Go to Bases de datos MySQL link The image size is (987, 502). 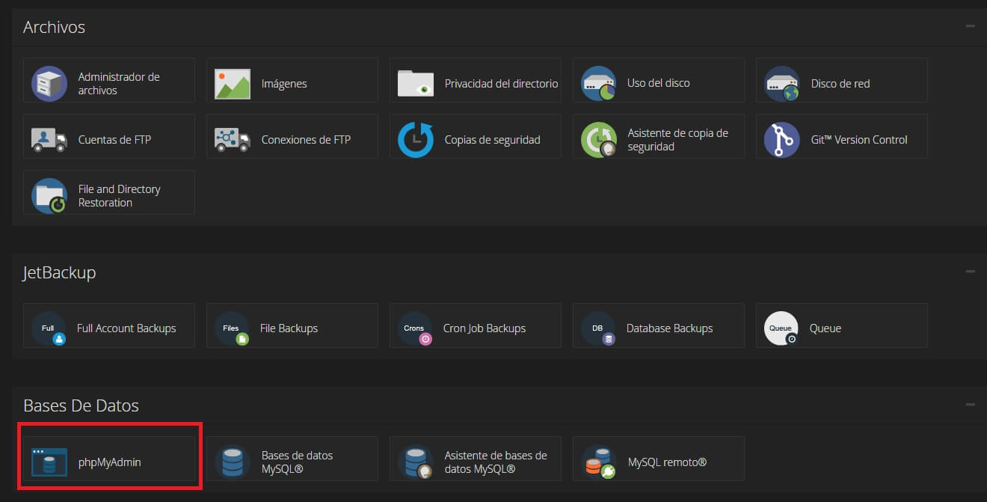[x=297, y=462]
